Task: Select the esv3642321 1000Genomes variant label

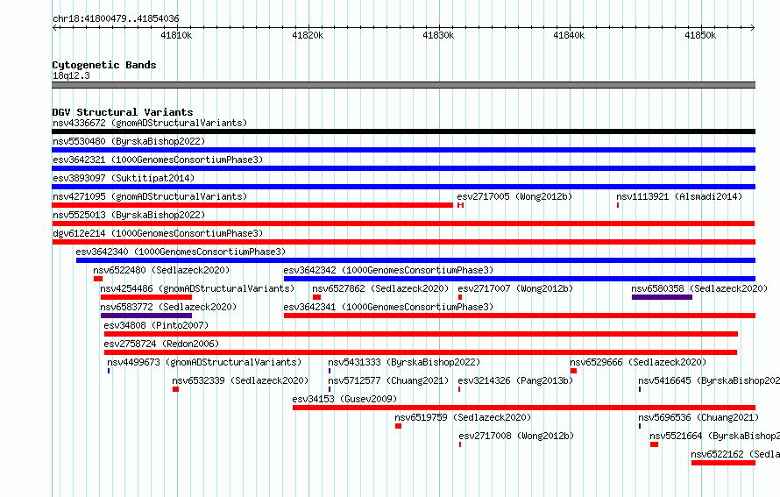Action: tap(158, 160)
